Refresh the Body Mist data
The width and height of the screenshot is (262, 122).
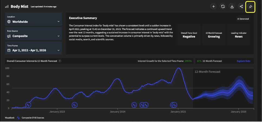[x=223, y=6]
